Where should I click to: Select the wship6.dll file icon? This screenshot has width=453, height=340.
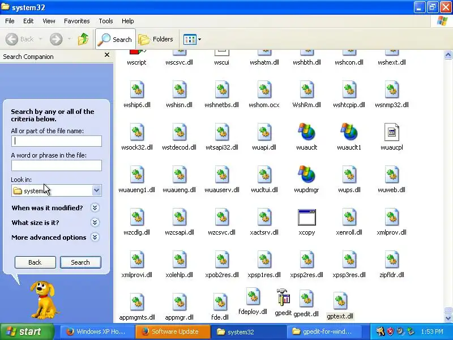tap(137, 90)
